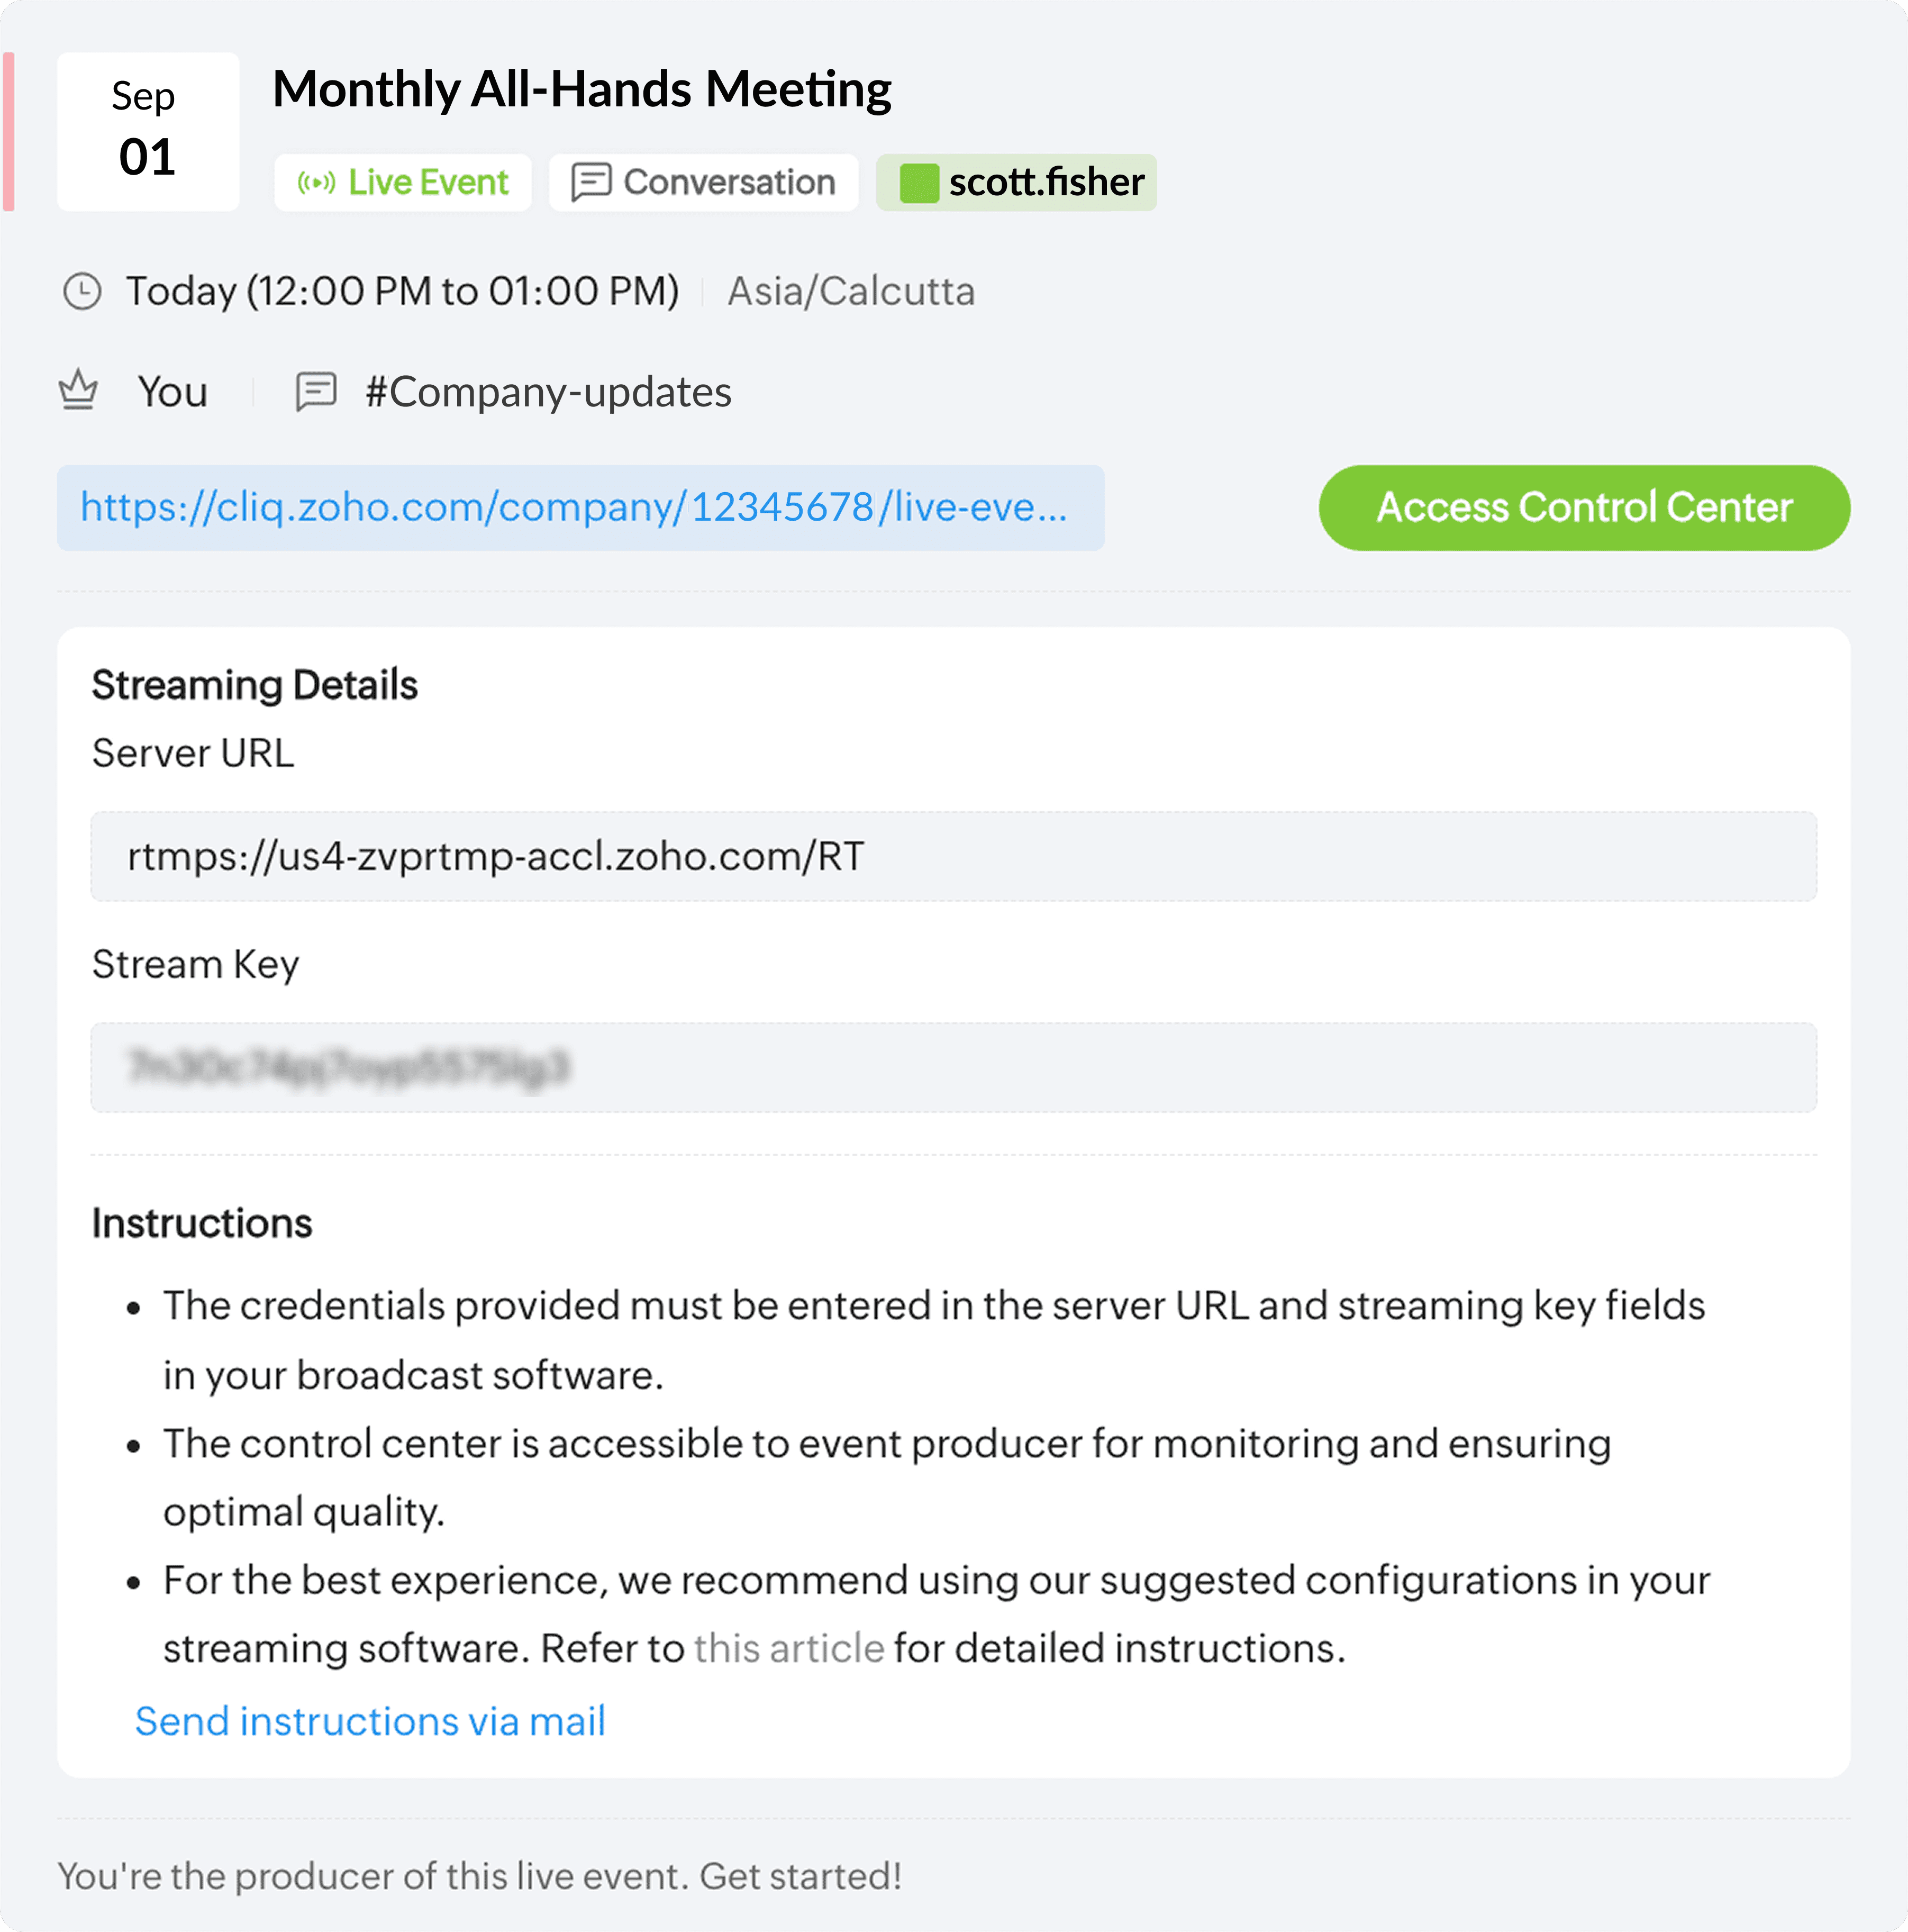Click Send instructions via mail
This screenshot has height=1932, width=1908.
point(370,1722)
